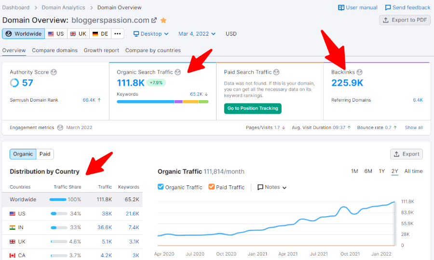Click the Canada flag icon in country table

point(13,255)
